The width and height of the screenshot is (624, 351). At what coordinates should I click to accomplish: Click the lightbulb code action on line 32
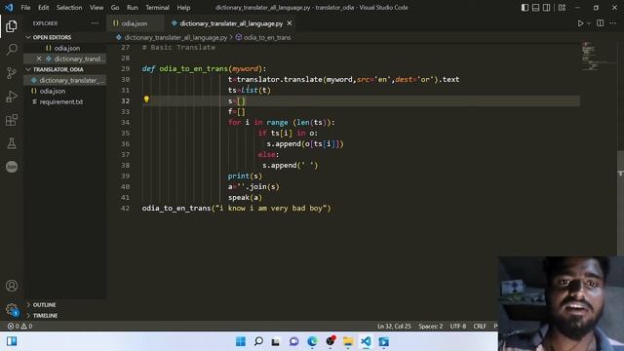(146, 99)
